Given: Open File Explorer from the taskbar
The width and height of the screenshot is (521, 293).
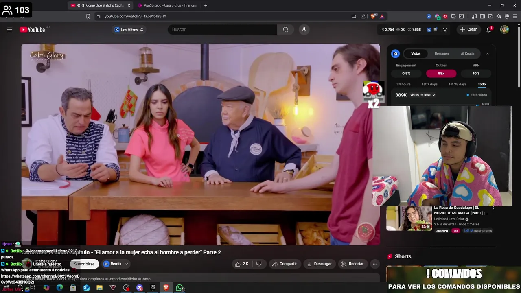Looking at the screenshot, I should [99, 288].
